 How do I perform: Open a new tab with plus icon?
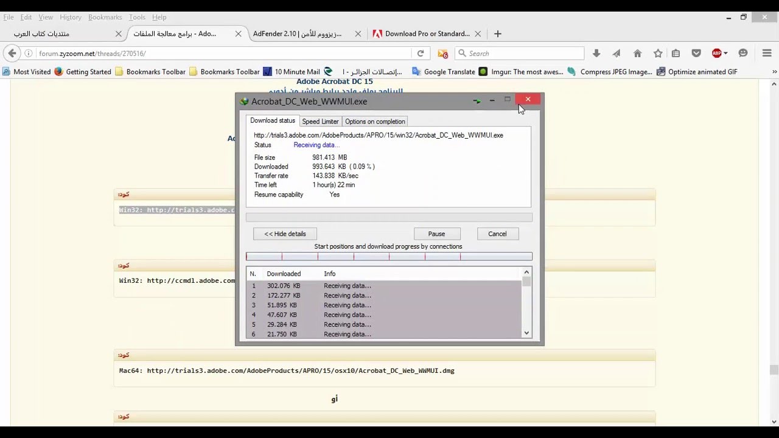pyautogui.click(x=498, y=33)
